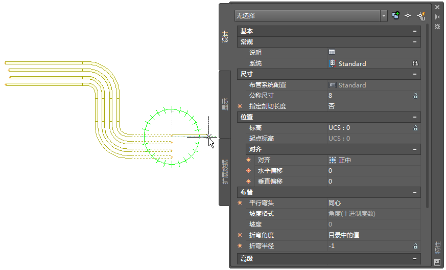Click the star icon beside 垂直偏移
446x270 pixels.
point(249,182)
